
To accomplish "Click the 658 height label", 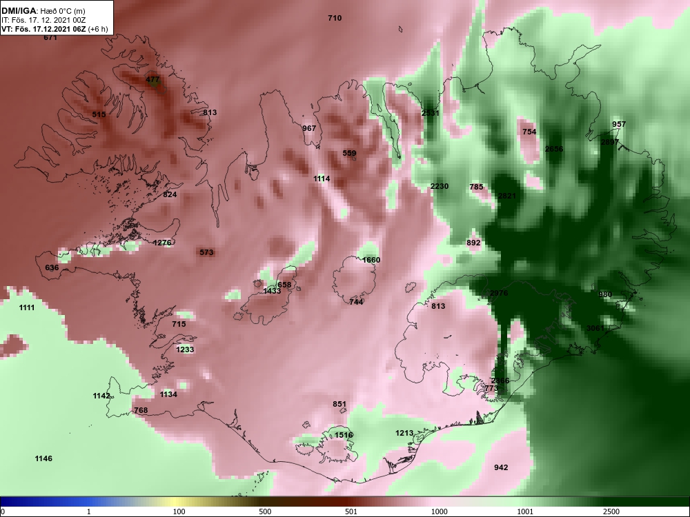I will tap(284, 285).
